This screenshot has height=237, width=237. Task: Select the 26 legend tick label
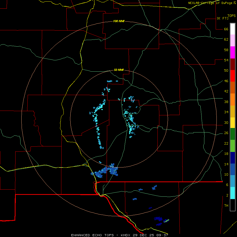(226, 133)
